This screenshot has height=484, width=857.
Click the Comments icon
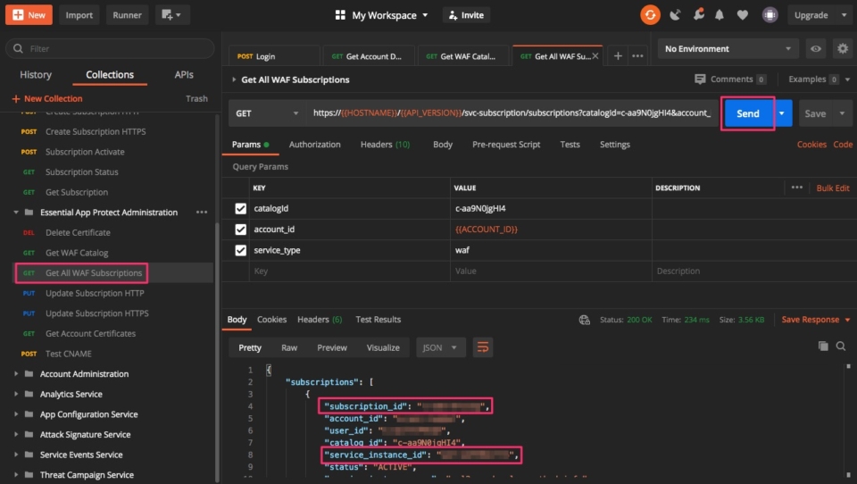tap(700, 79)
